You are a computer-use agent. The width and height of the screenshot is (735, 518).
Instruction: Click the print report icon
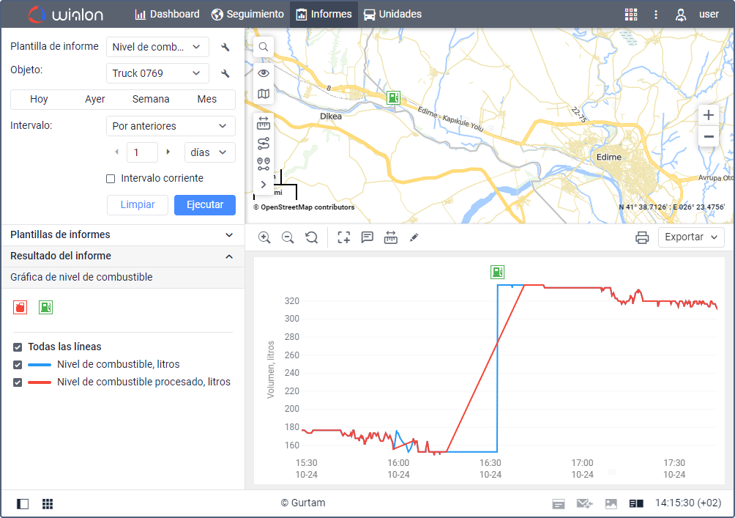(x=642, y=237)
